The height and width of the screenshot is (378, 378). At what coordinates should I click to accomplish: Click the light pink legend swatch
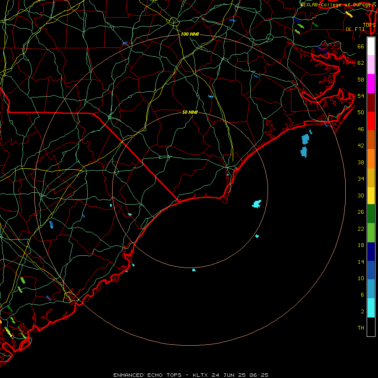(371, 64)
